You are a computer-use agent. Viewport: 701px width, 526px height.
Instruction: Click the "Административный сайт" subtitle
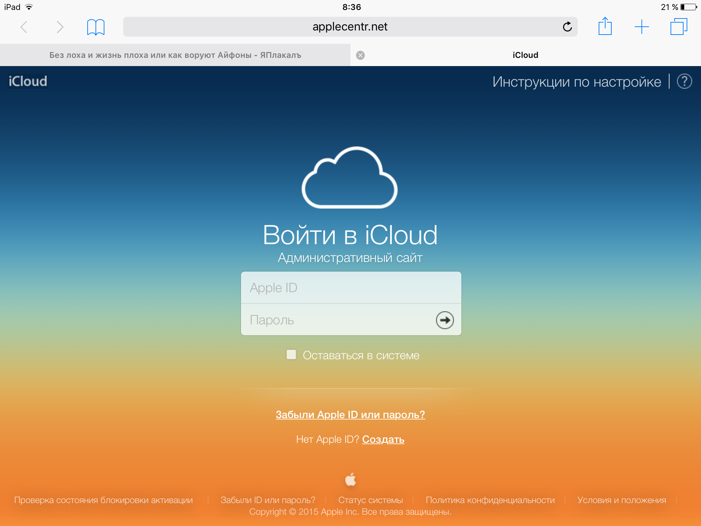coord(350,258)
